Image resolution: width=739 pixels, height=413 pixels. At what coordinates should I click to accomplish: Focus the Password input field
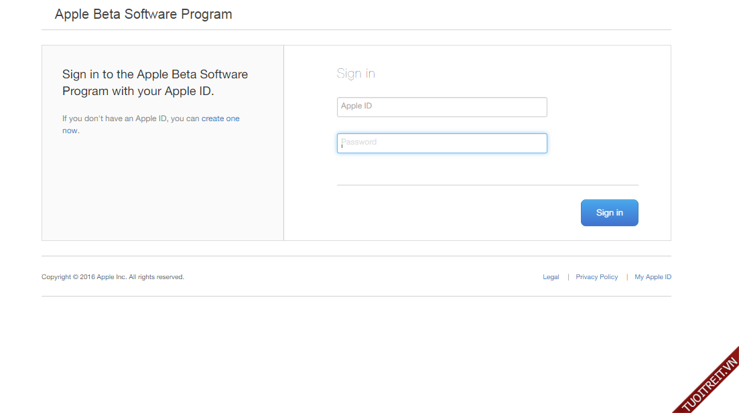[x=442, y=143]
